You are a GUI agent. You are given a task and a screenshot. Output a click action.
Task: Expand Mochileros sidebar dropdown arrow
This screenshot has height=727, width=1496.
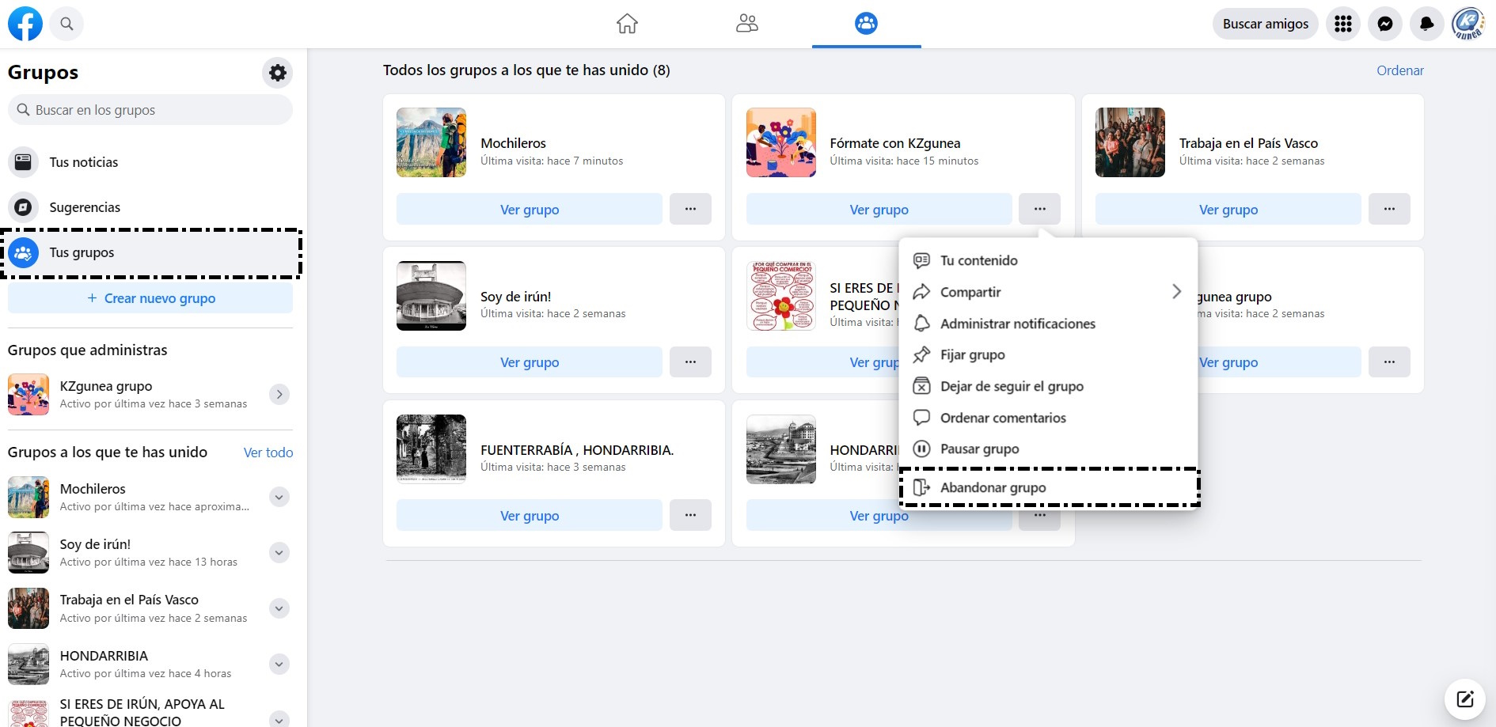[279, 497]
